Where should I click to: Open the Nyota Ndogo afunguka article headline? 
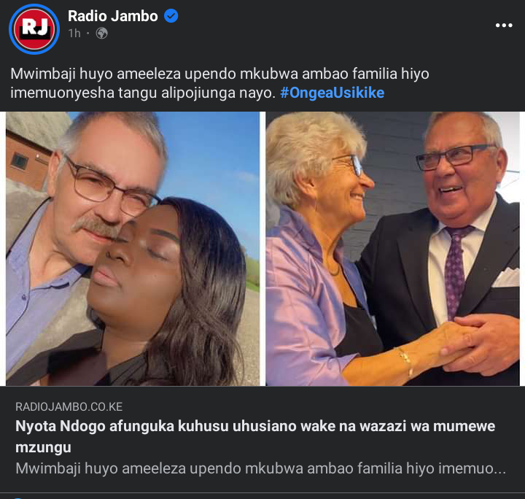[x=255, y=436]
